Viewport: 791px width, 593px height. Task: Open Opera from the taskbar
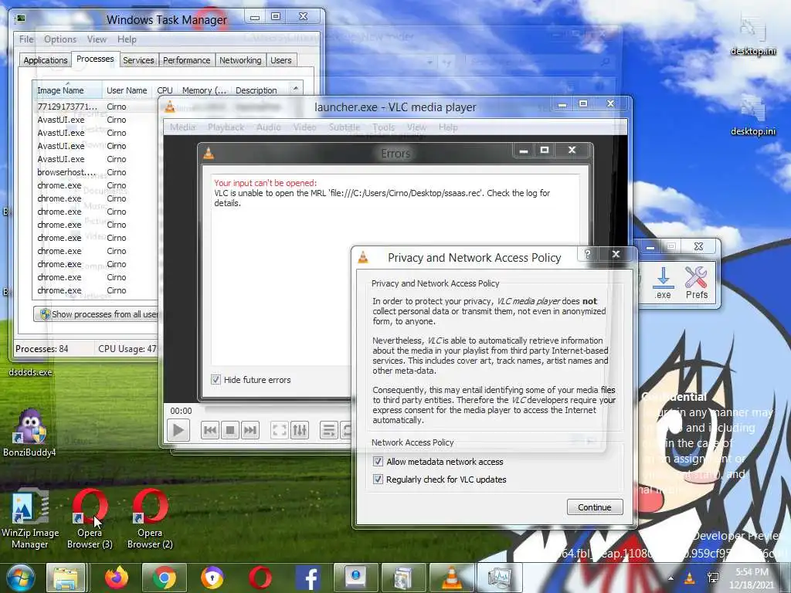pos(260,578)
